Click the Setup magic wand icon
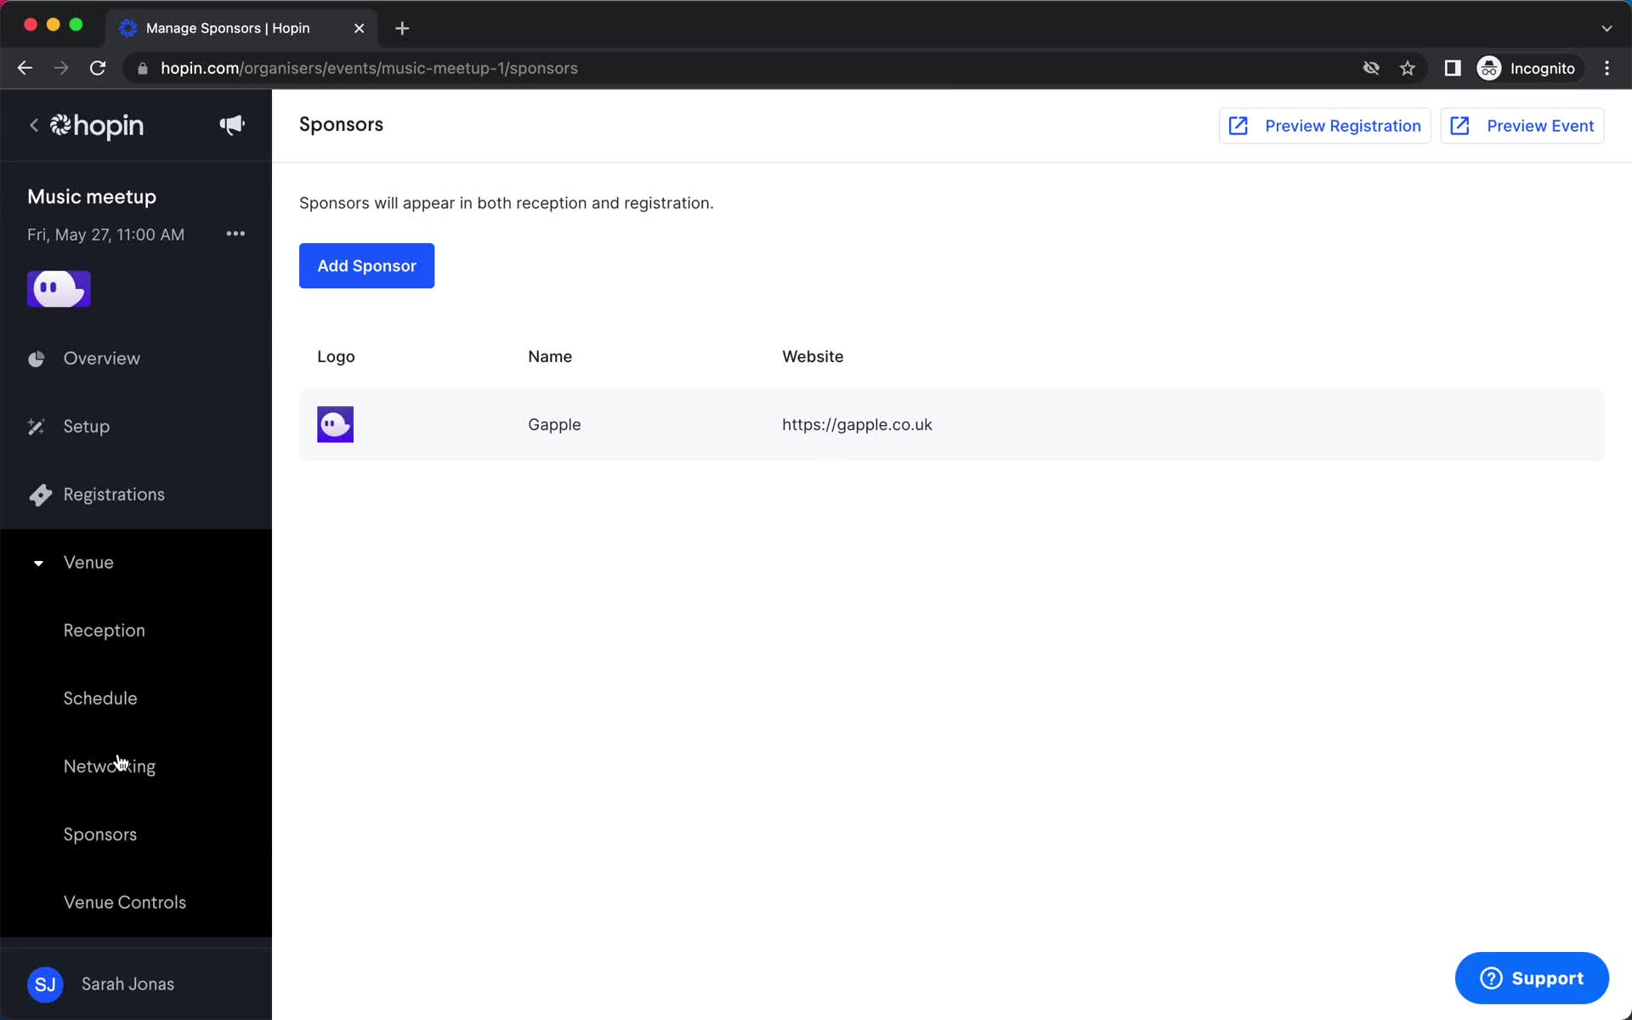This screenshot has height=1020, width=1632. click(37, 427)
